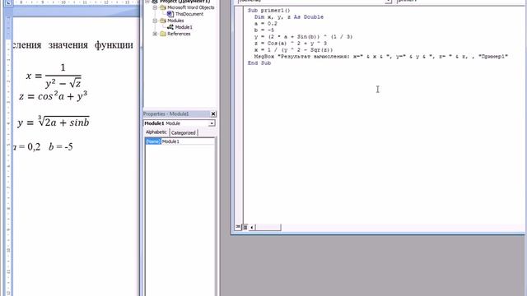Select the Module1 tree label

coord(184,27)
